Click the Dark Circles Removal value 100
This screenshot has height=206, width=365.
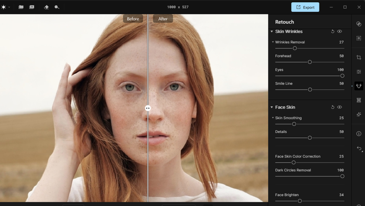pos(340,170)
